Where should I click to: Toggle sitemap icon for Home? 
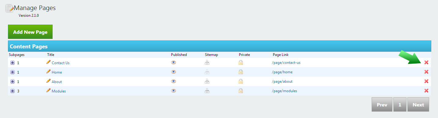click(207, 72)
